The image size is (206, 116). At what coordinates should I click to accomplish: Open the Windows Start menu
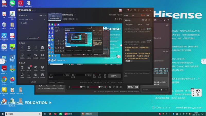3,114
